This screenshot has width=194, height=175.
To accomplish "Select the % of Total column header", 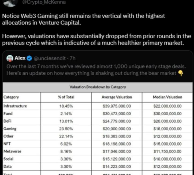I will 66,97.
